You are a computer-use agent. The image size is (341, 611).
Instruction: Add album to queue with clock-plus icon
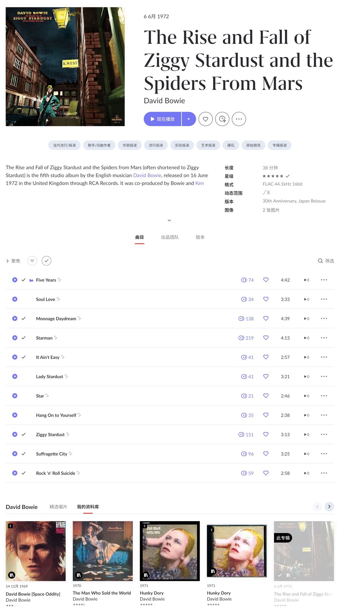[x=222, y=119]
